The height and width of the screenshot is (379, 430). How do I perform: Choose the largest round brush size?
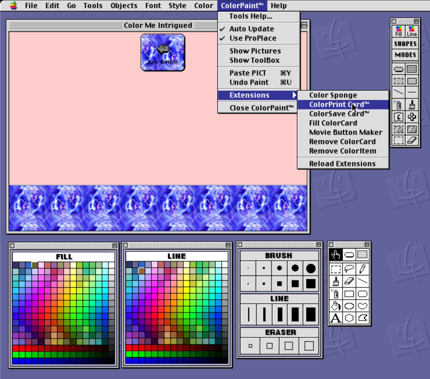tap(311, 268)
